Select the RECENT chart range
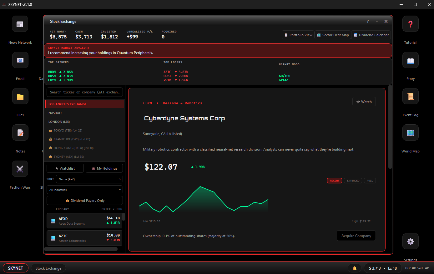The image size is (434, 274). pyautogui.click(x=334, y=181)
